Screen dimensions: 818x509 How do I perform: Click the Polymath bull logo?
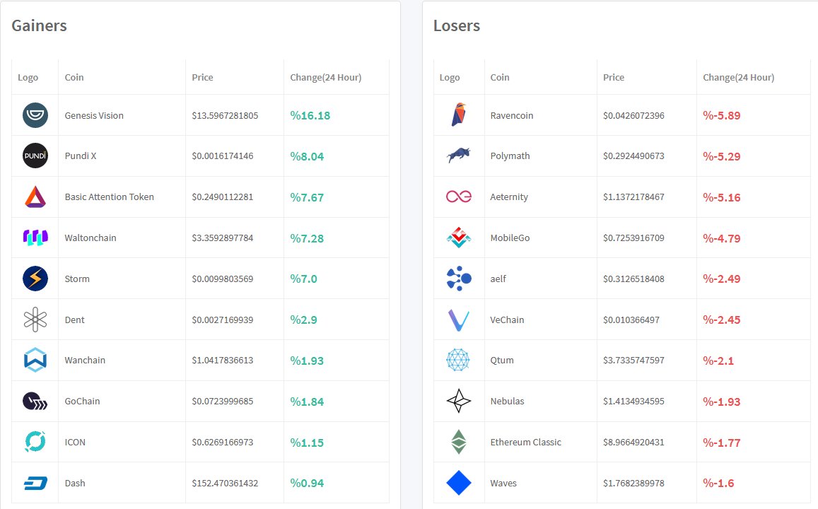click(459, 155)
